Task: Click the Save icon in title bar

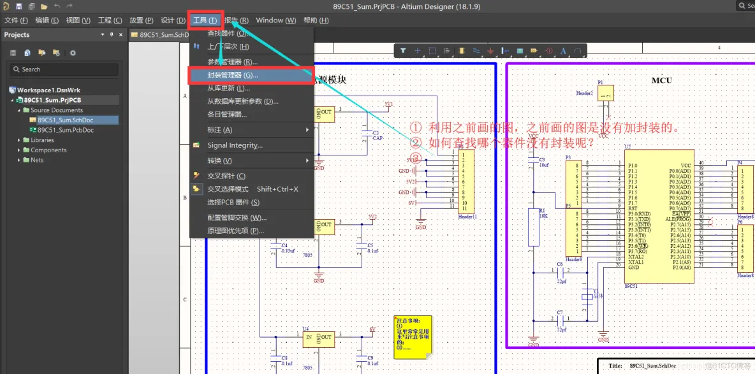Action: point(18,6)
